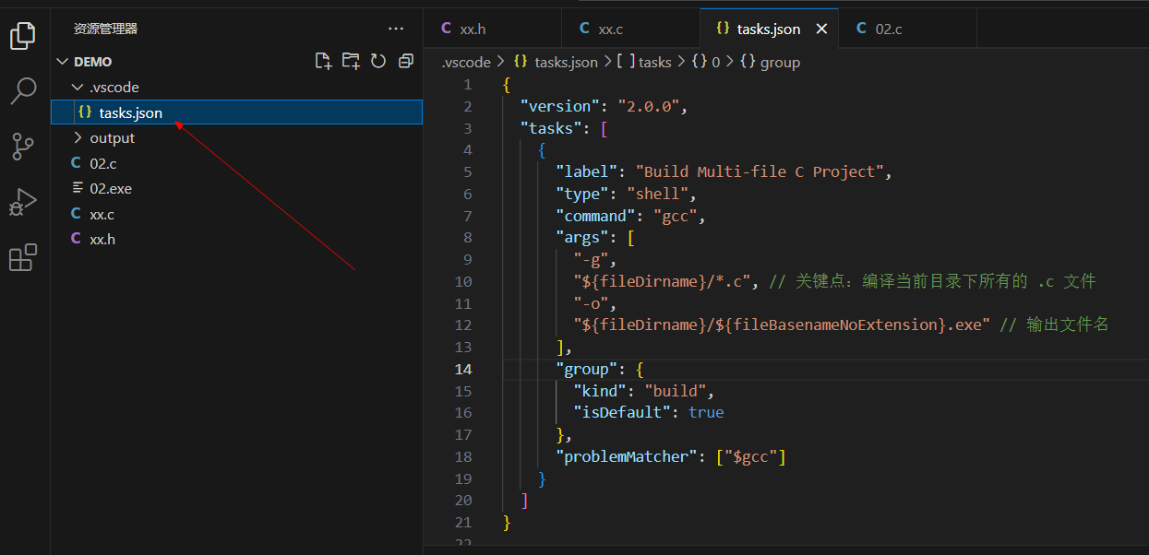Screen dimensions: 1149x555
Task: Close the tasks.json editor tab
Action: (822, 30)
